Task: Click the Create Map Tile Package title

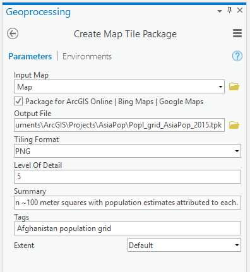Action: click(125, 34)
